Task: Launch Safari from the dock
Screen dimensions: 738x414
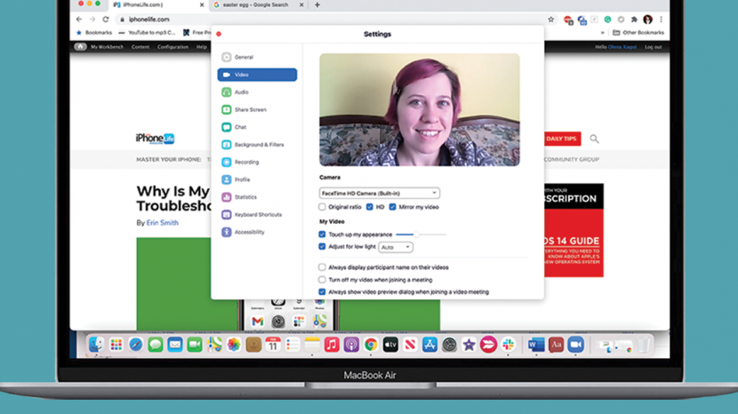Action: point(135,345)
